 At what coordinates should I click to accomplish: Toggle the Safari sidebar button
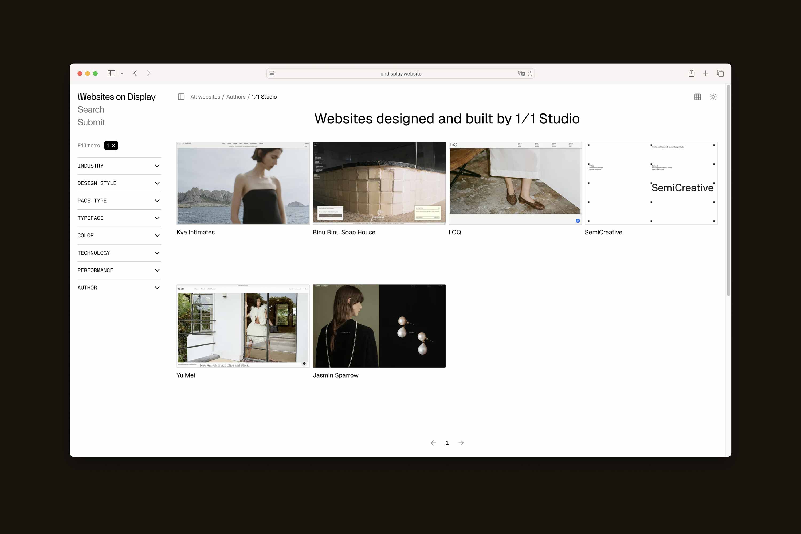coord(111,73)
